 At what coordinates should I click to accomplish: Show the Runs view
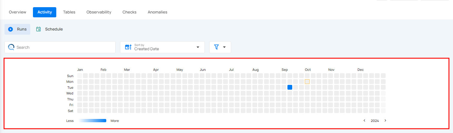click(22, 29)
